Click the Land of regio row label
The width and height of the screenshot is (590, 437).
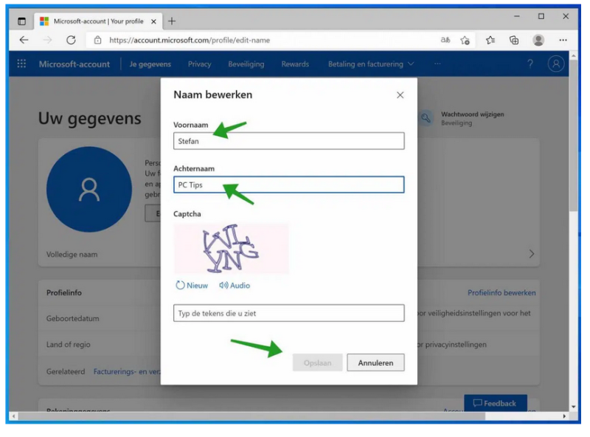[x=68, y=344]
